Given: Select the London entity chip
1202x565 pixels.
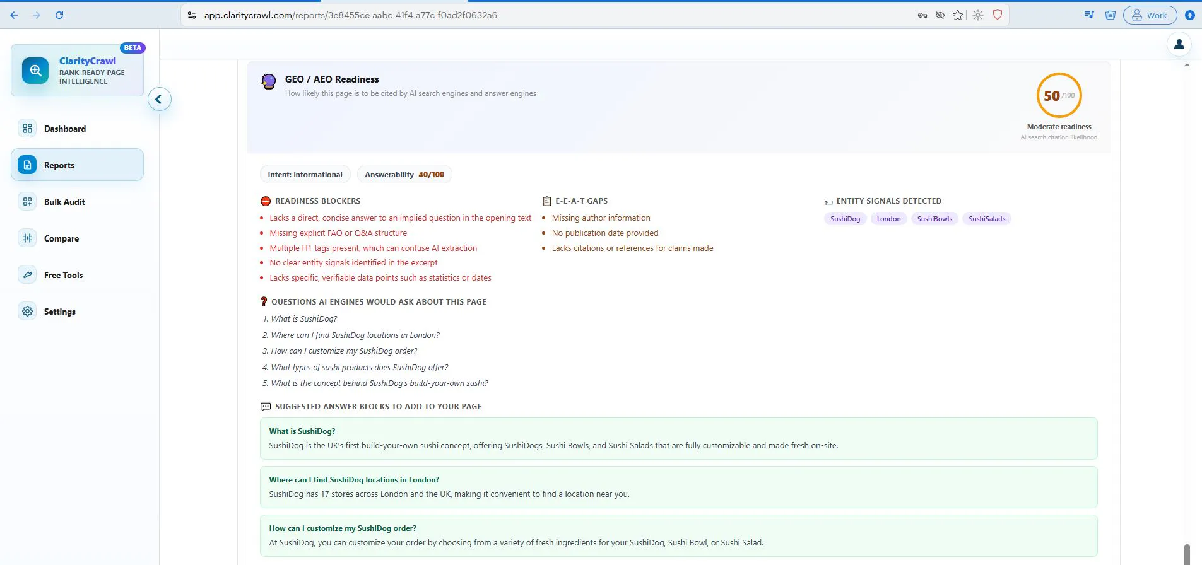Looking at the screenshot, I should click(888, 219).
